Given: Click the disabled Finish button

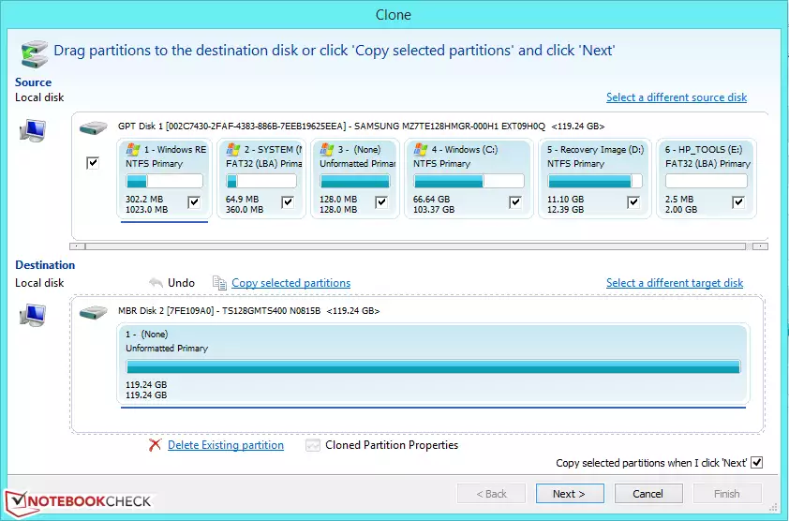Looking at the screenshot, I should pyautogui.click(x=727, y=494).
